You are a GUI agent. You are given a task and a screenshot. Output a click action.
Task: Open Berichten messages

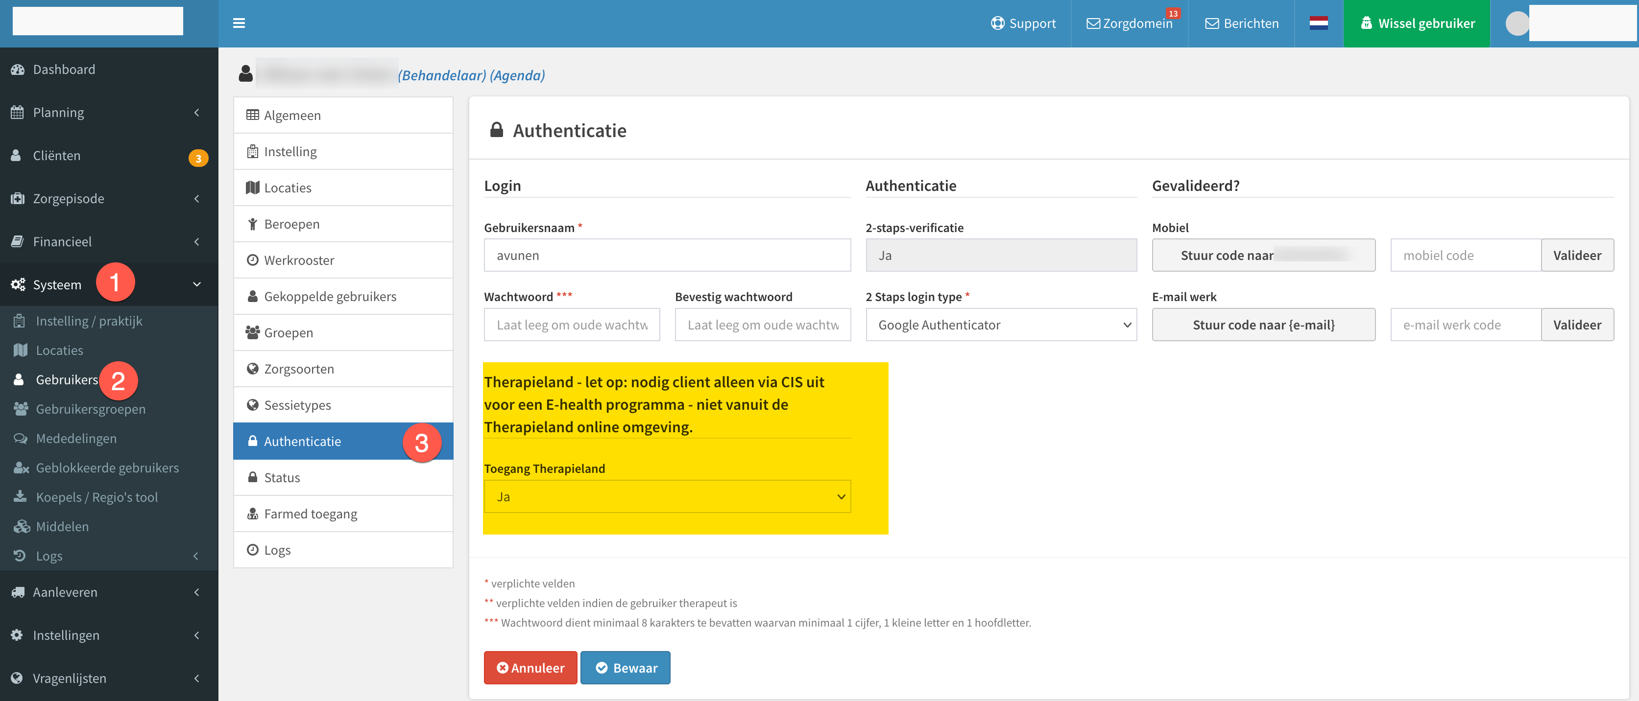1241,23
